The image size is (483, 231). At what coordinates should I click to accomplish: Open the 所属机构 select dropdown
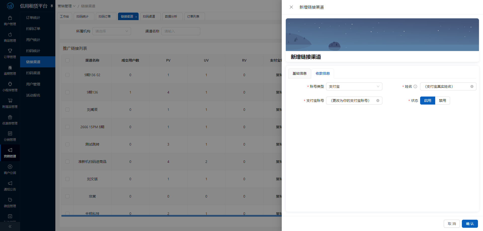click(112, 31)
